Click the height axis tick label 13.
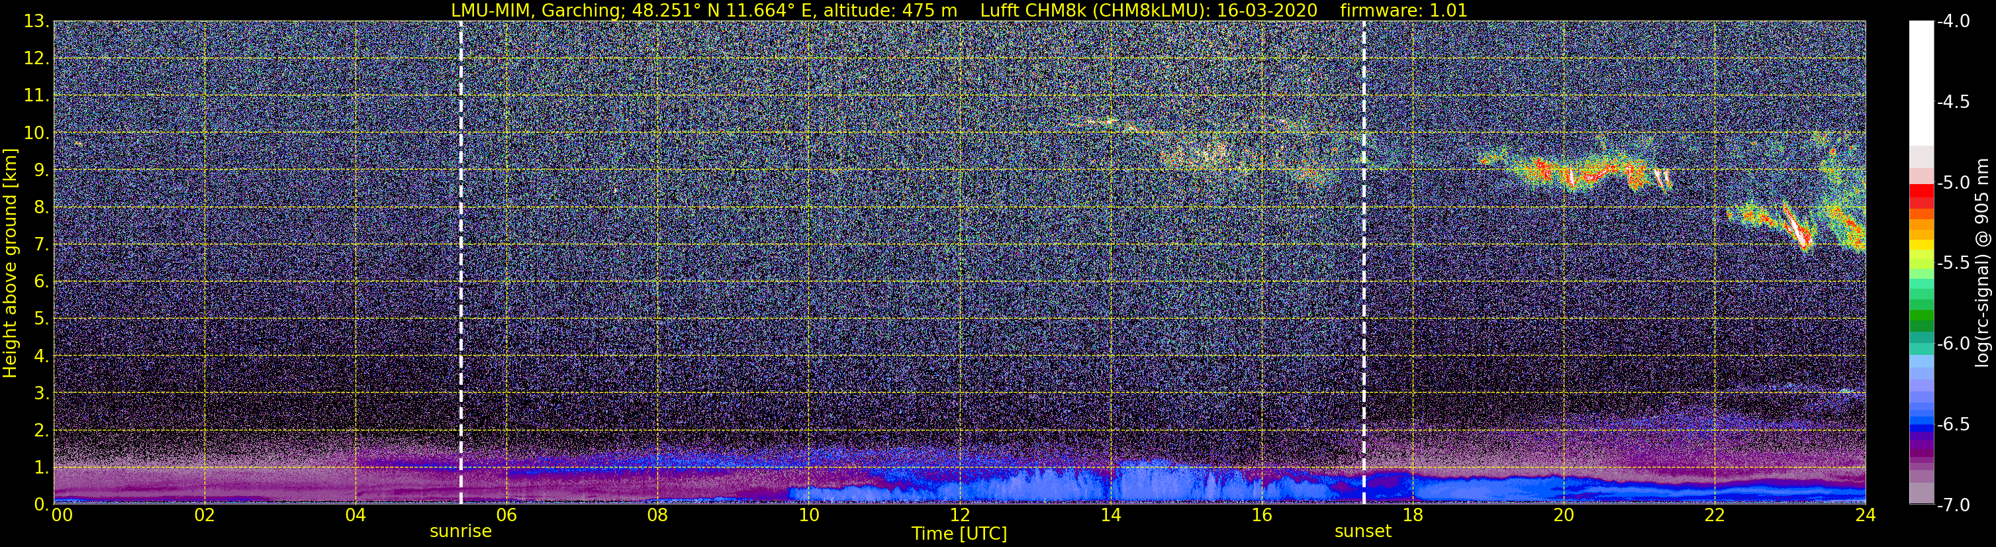The height and width of the screenshot is (547, 1996). click(36, 22)
